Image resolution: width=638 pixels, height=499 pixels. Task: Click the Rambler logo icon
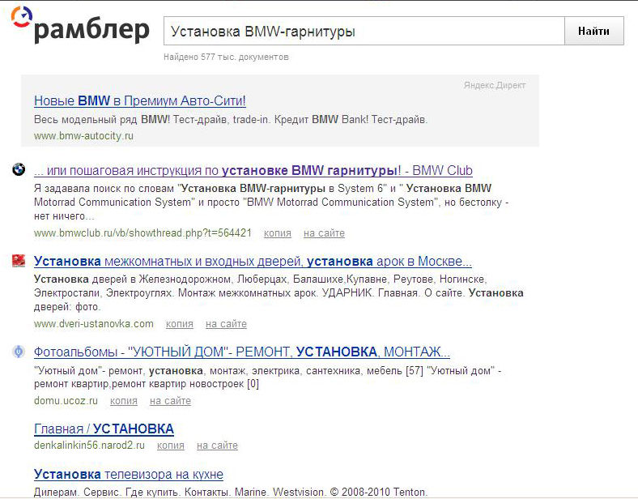click(x=21, y=16)
